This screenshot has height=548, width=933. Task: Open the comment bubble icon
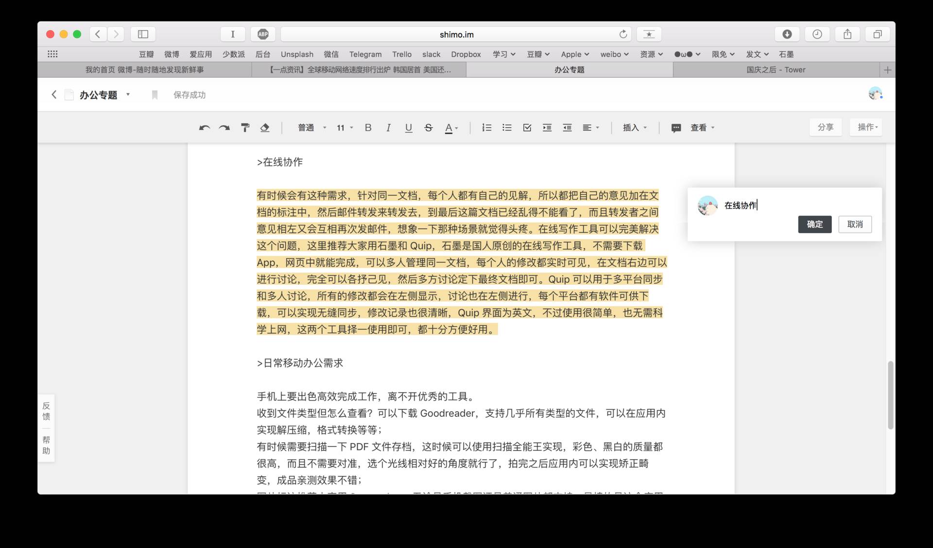pos(676,128)
